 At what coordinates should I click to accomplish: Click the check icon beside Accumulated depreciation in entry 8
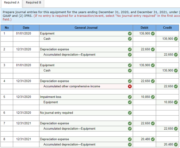pos(130,144)
